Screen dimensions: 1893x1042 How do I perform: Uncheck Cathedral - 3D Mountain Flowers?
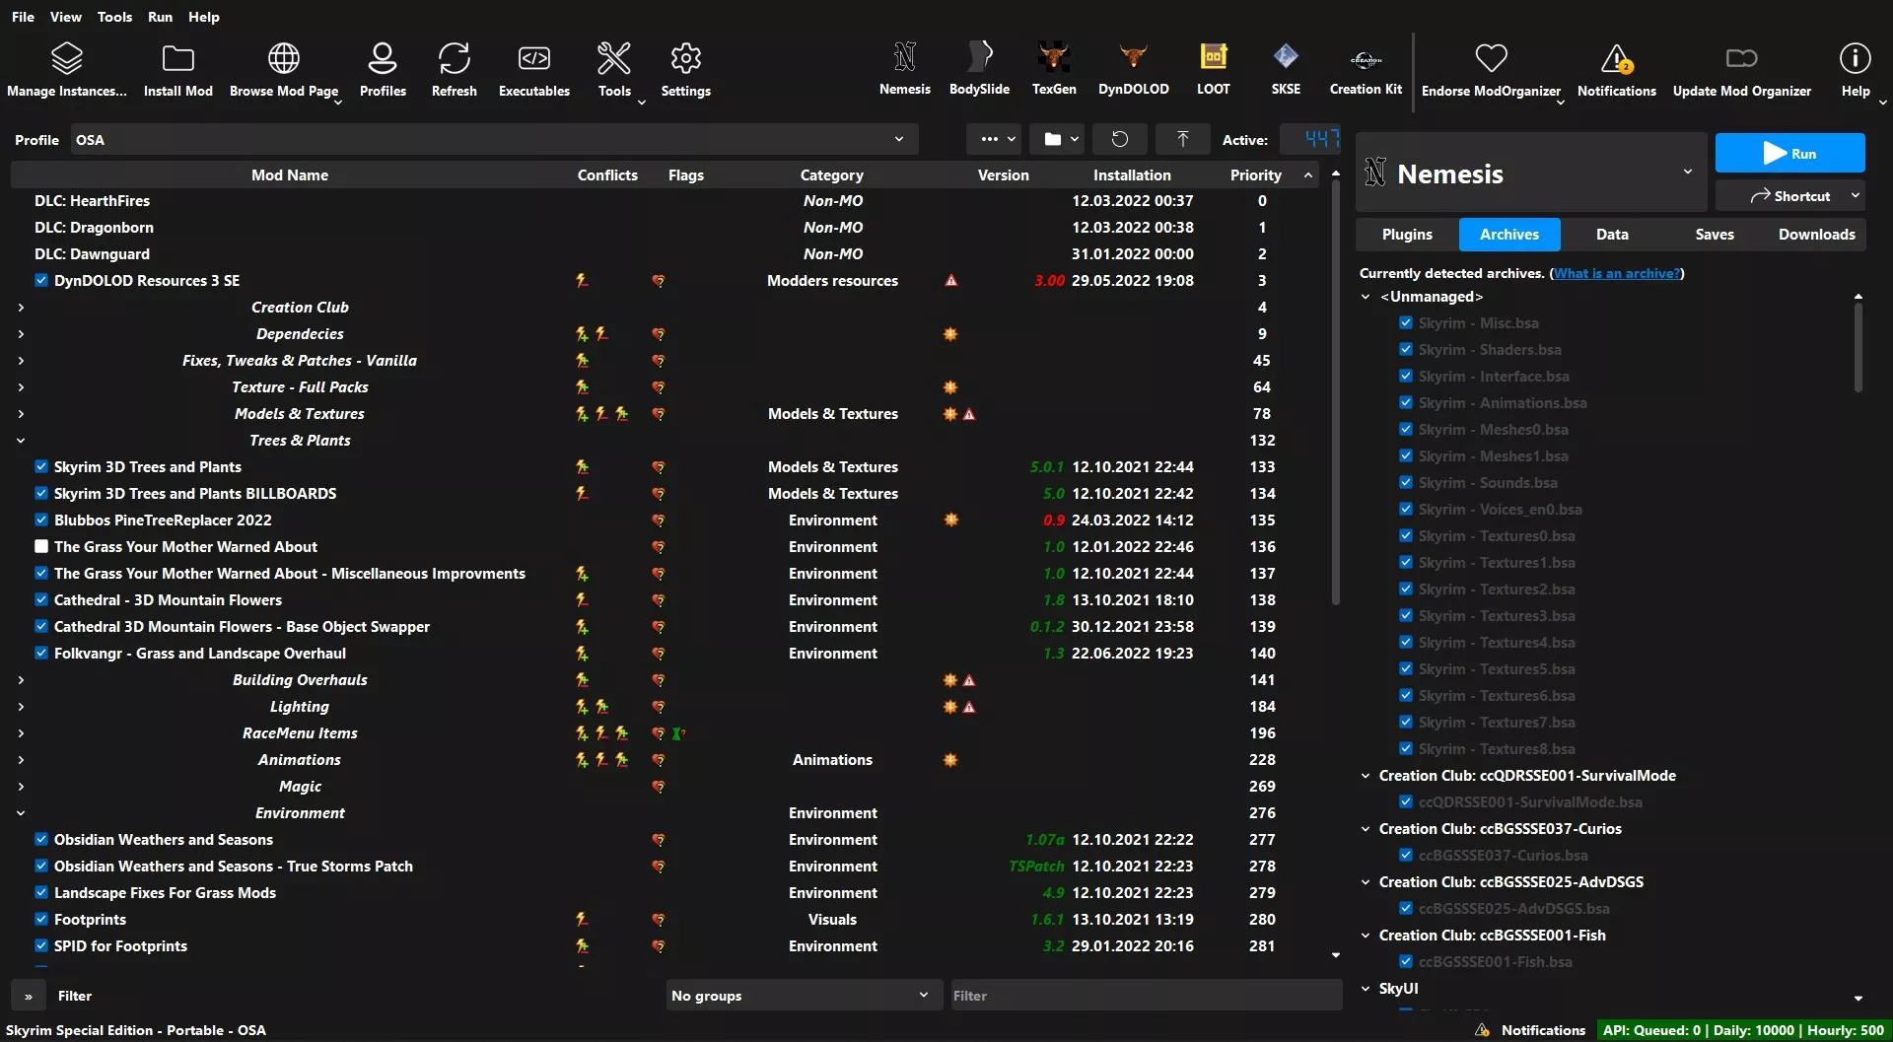click(x=41, y=599)
